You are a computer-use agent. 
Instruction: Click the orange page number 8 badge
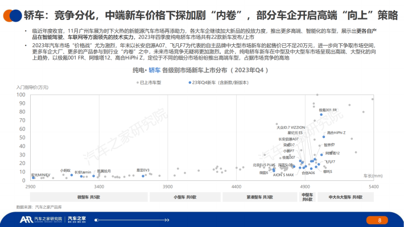[377, 220]
